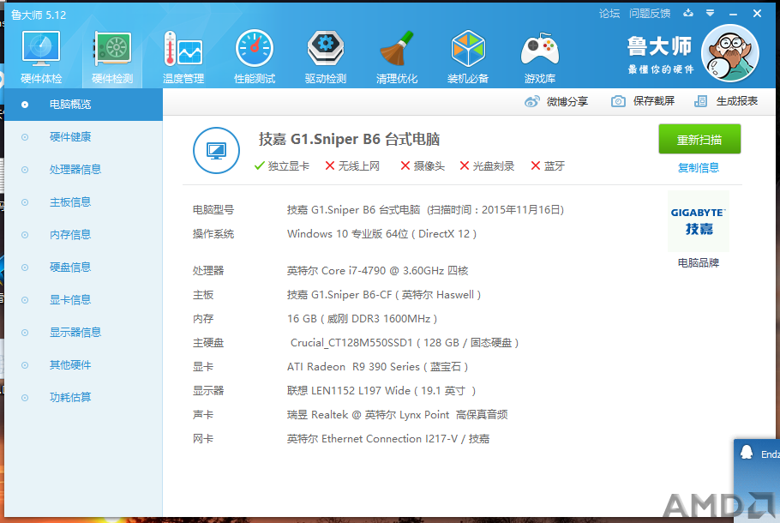Image resolution: width=780 pixels, height=523 pixels.
Task: Click the 问题反馈 feedback link
Action: click(x=650, y=14)
